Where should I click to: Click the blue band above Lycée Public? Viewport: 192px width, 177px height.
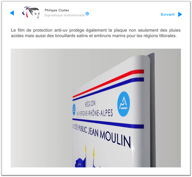point(108,123)
